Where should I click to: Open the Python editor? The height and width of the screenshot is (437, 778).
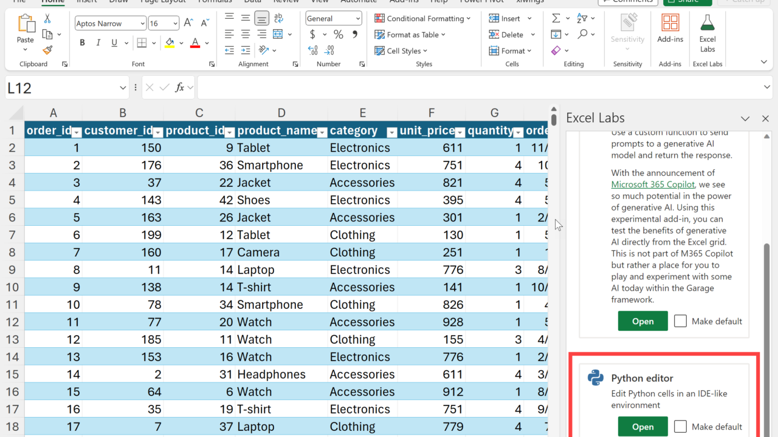[x=642, y=426]
